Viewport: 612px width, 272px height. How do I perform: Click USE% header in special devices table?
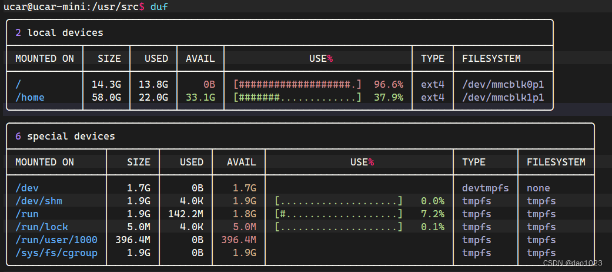[x=362, y=162]
